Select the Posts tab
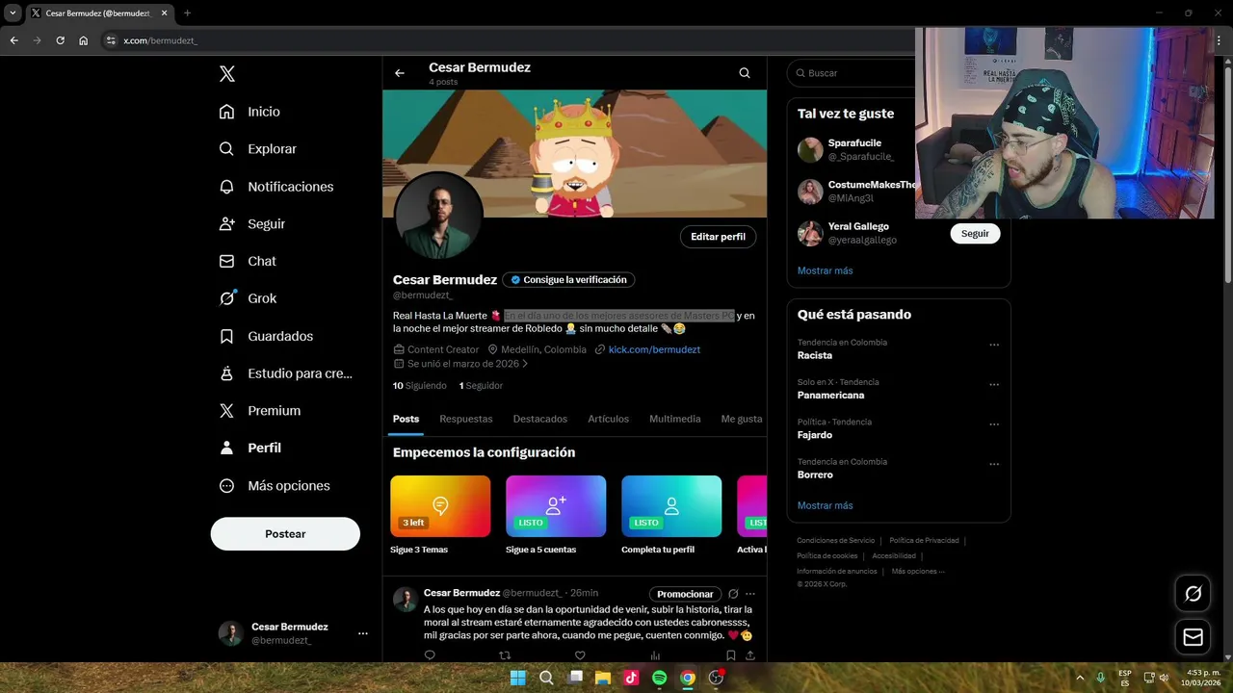The width and height of the screenshot is (1233, 693). click(406, 419)
